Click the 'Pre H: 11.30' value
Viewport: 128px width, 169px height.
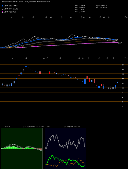click(x=80, y=8)
